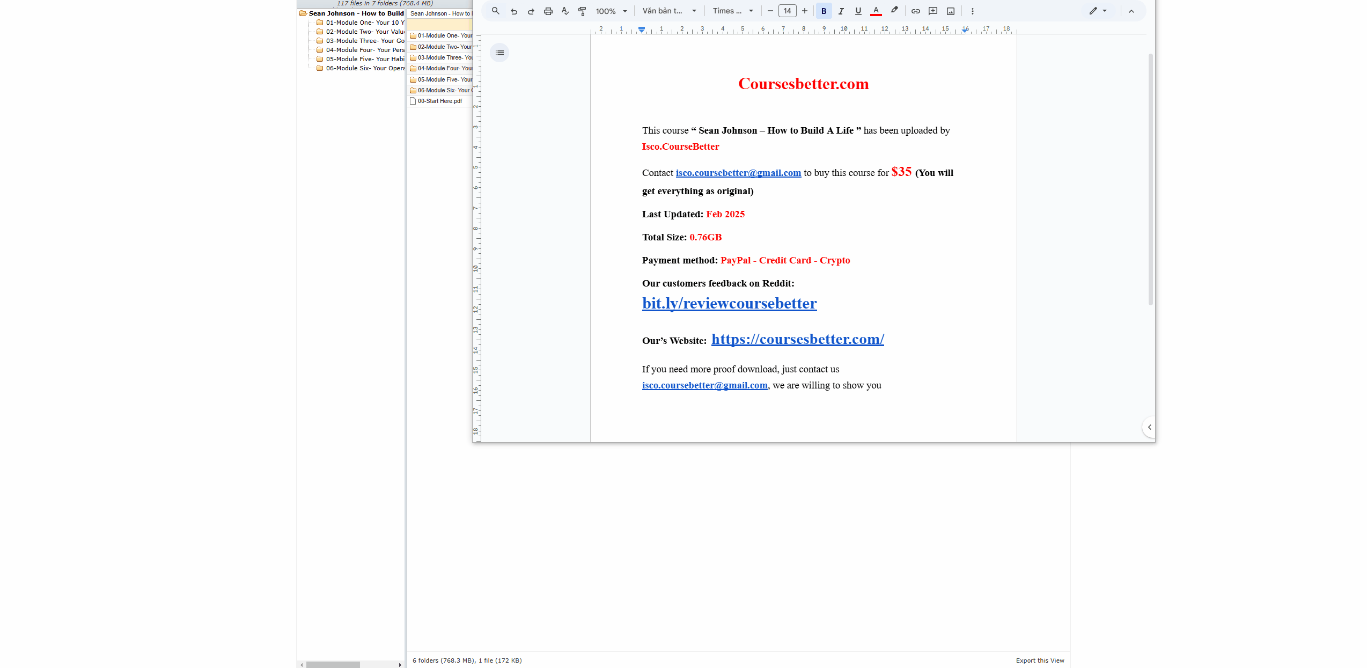The width and height of the screenshot is (1367, 668).
Task: Undo the last edit
Action: 513,11
